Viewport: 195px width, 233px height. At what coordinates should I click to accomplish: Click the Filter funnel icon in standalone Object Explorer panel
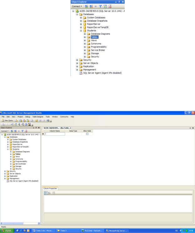[100, 6]
